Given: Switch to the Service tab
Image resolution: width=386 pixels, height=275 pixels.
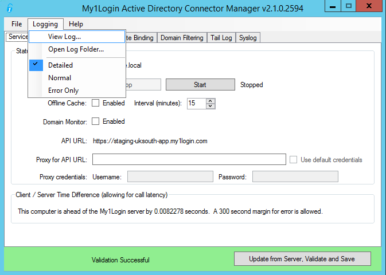Looking at the screenshot, I should (x=17, y=37).
